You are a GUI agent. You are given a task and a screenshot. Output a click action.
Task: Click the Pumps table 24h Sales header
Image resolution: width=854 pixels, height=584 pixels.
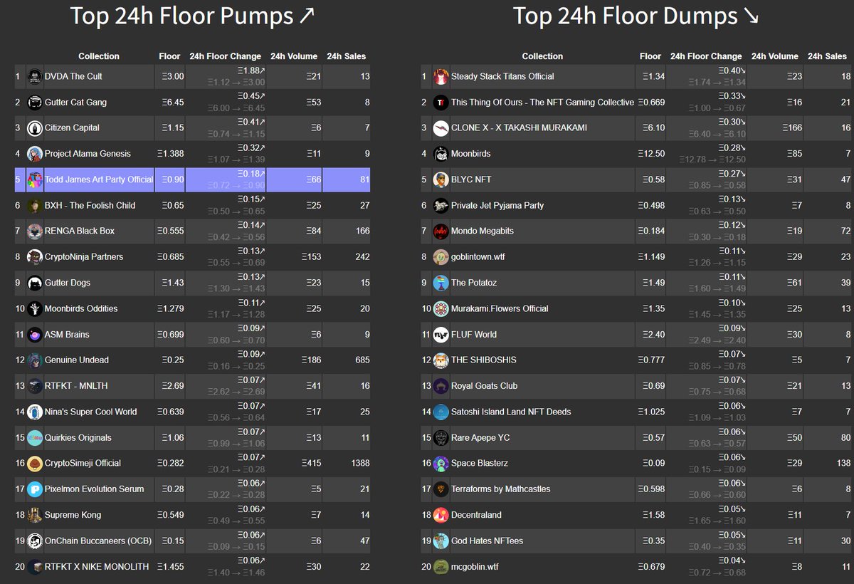(x=345, y=56)
